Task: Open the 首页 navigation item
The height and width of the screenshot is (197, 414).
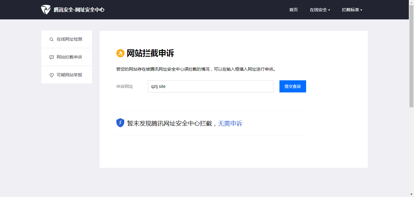Action: pos(293,10)
